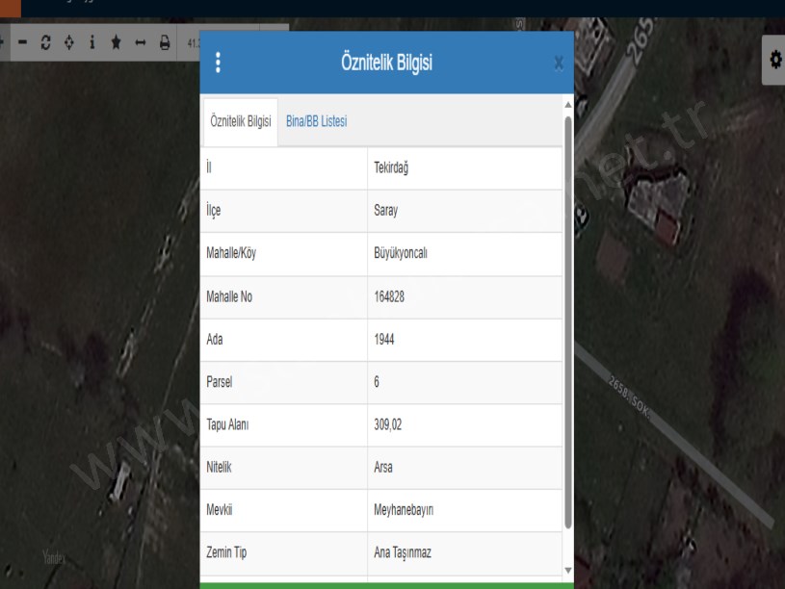
Task: Click the attribute panel scrollbar thumb
Action: tap(567, 318)
